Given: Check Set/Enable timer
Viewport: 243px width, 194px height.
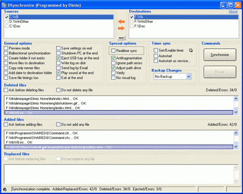Looking at the screenshot, I should [156, 50].
